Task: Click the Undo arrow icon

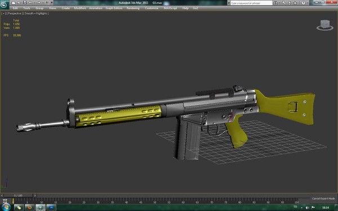Action: (x=30, y=3)
